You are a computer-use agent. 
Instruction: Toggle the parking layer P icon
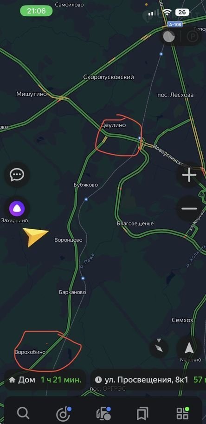point(192,36)
